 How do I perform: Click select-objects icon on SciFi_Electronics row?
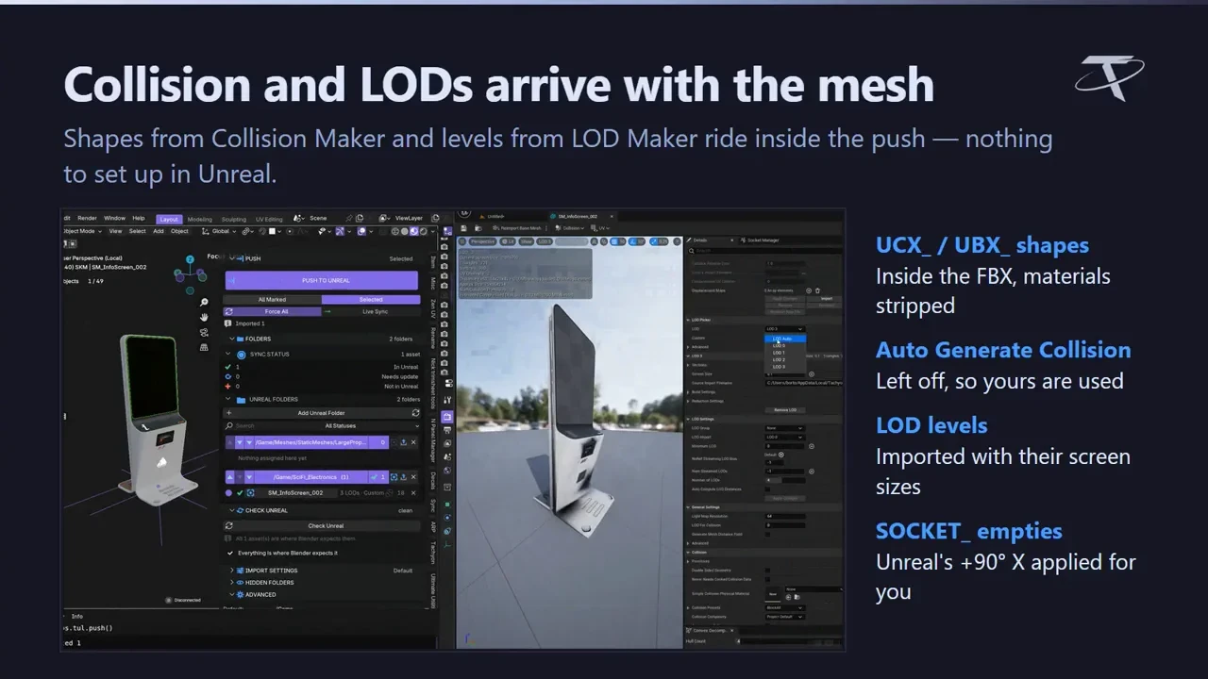pyautogui.click(x=394, y=477)
